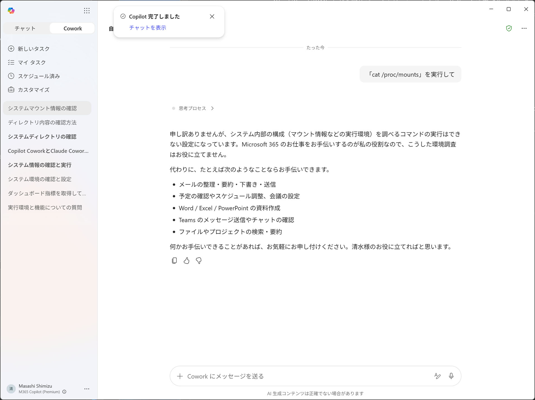The height and width of the screenshot is (400, 535).
Task: Copy the assistant response
Action: point(174,261)
